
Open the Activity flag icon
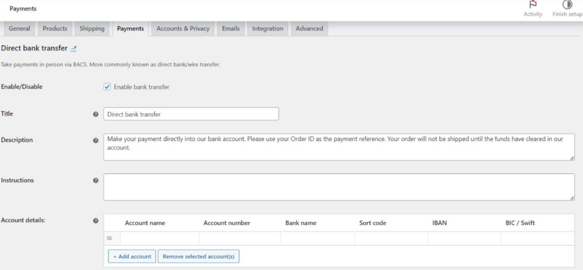(x=533, y=5)
